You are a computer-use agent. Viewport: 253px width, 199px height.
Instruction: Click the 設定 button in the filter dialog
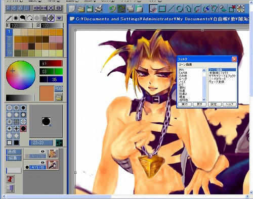click(214, 104)
